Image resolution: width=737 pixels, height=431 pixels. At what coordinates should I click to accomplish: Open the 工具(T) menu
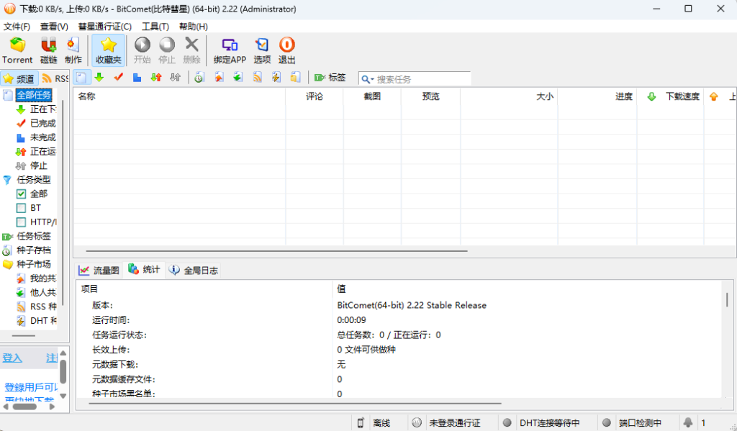[x=155, y=27]
